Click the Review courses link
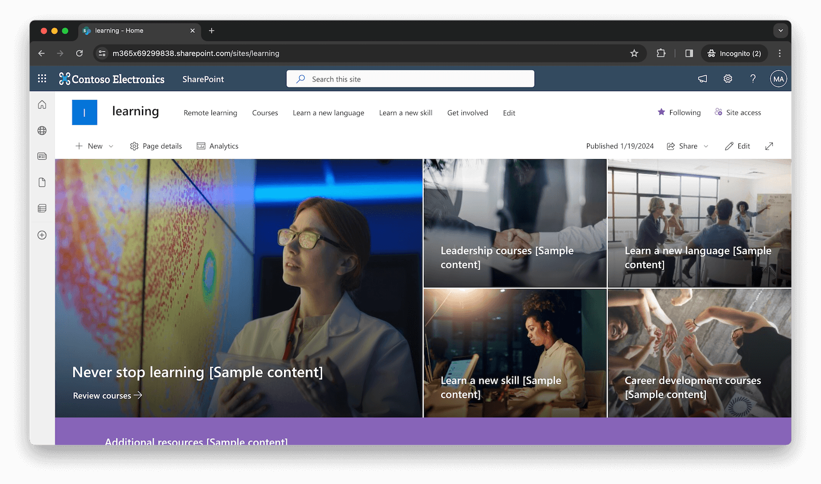821x484 pixels. tap(107, 395)
